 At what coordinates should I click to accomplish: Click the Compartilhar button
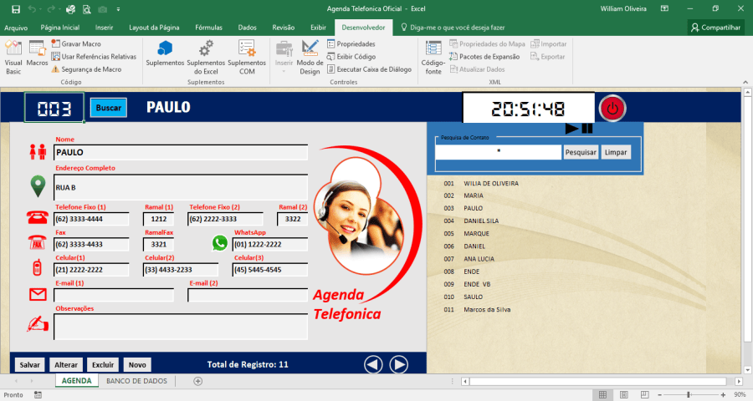715,28
